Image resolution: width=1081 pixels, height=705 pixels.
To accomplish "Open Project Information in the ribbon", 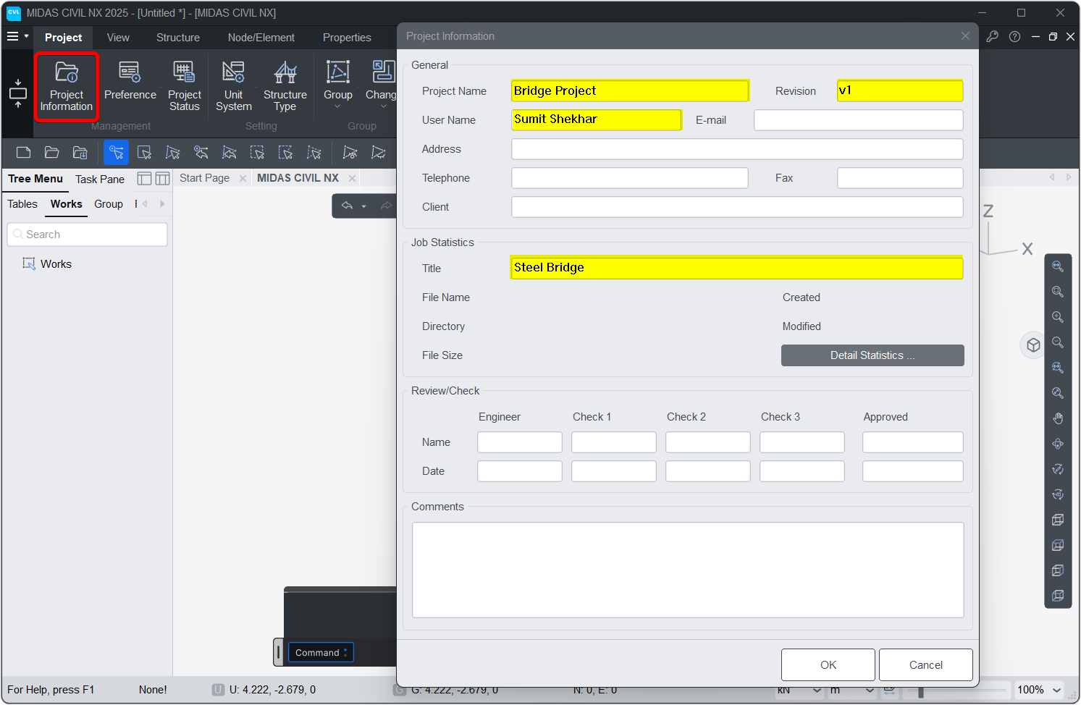I will point(67,87).
